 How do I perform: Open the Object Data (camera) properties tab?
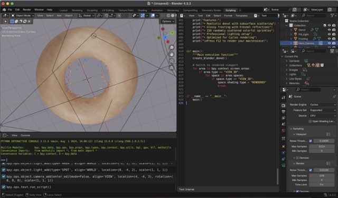284,165
